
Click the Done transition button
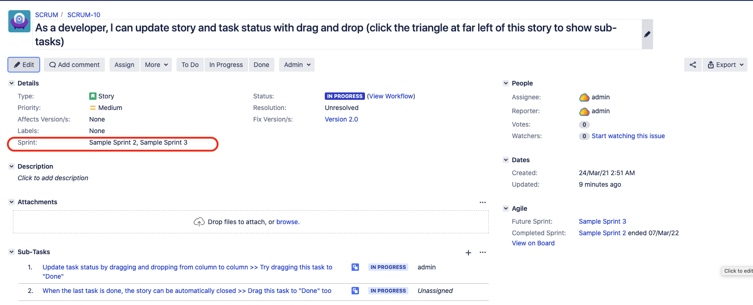(261, 65)
